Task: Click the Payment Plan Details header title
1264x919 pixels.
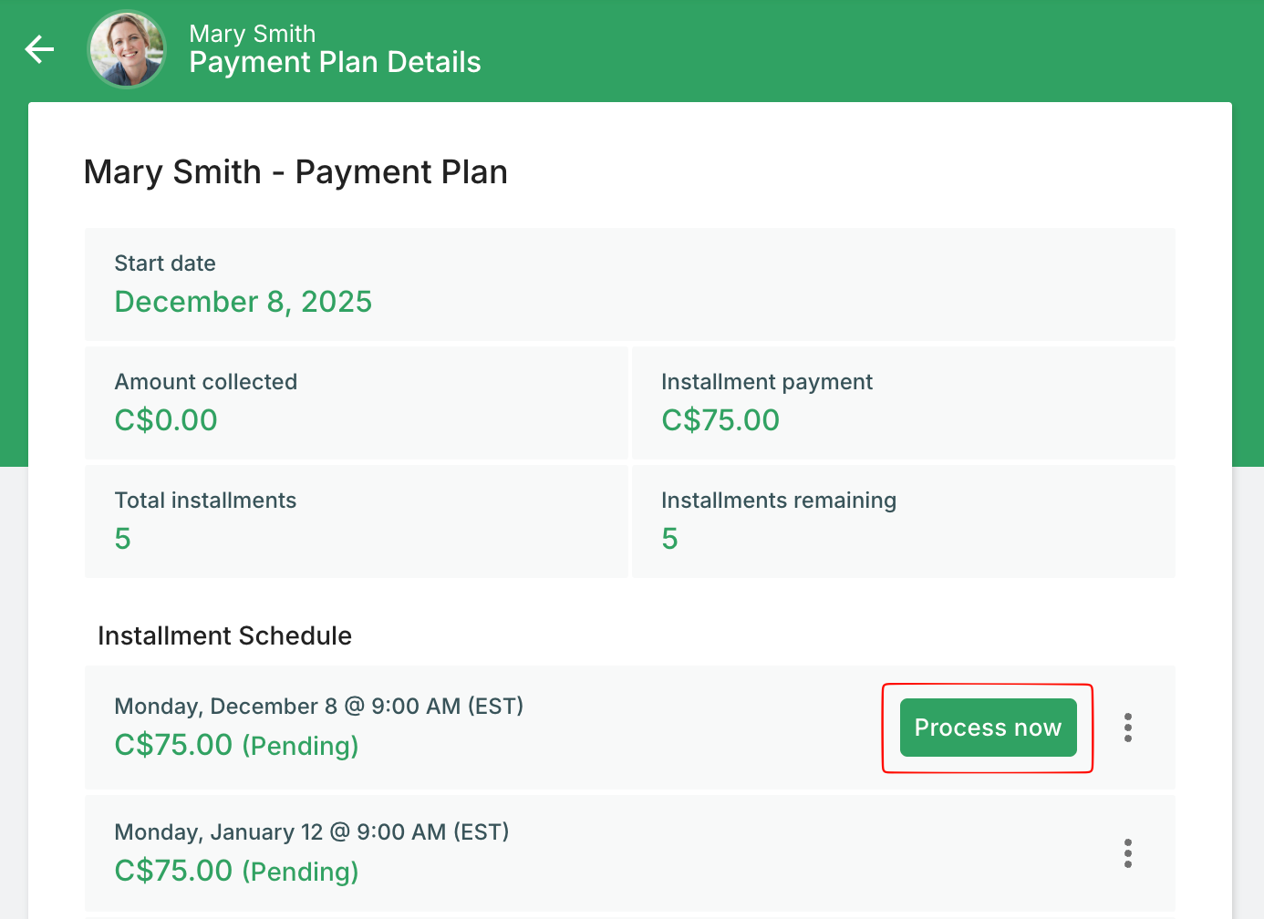Action: pyautogui.click(x=335, y=62)
